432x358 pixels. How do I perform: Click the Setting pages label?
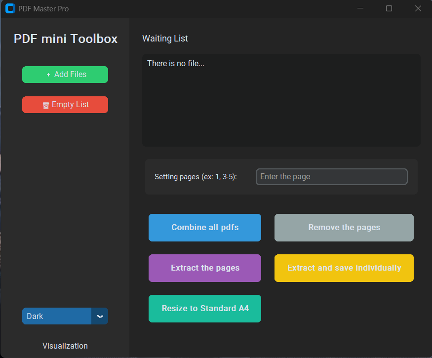[x=196, y=177]
